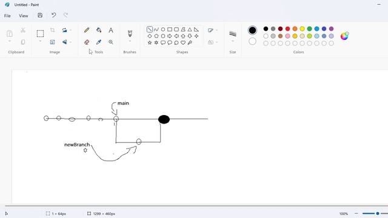Select the Pencil tool
Screen dimensions: 388x218
[x=87, y=30]
